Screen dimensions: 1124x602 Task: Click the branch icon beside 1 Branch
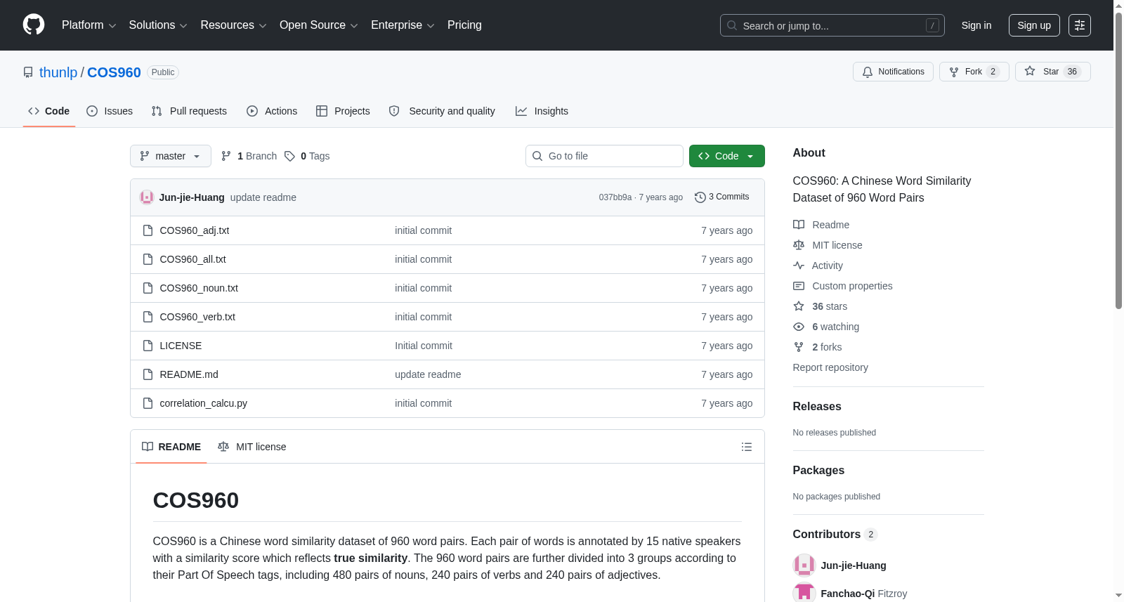point(226,156)
